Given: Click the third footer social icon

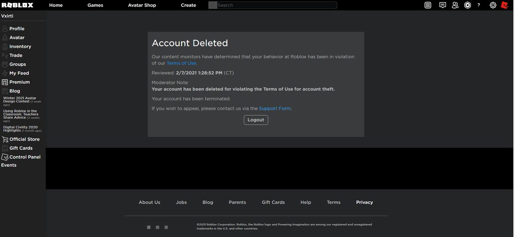Looking at the screenshot, I should coord(166,227).
